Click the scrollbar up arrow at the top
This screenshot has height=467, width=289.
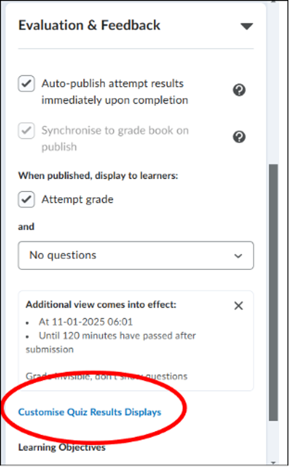[x=273, y=2]
